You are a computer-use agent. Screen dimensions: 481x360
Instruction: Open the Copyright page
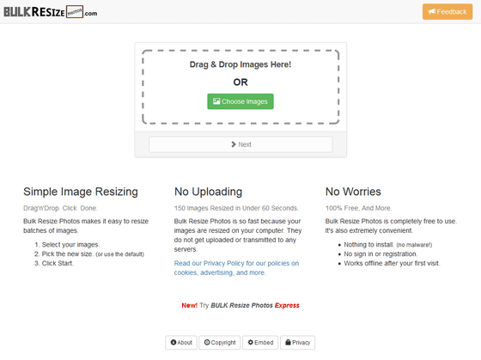point(220,343)
